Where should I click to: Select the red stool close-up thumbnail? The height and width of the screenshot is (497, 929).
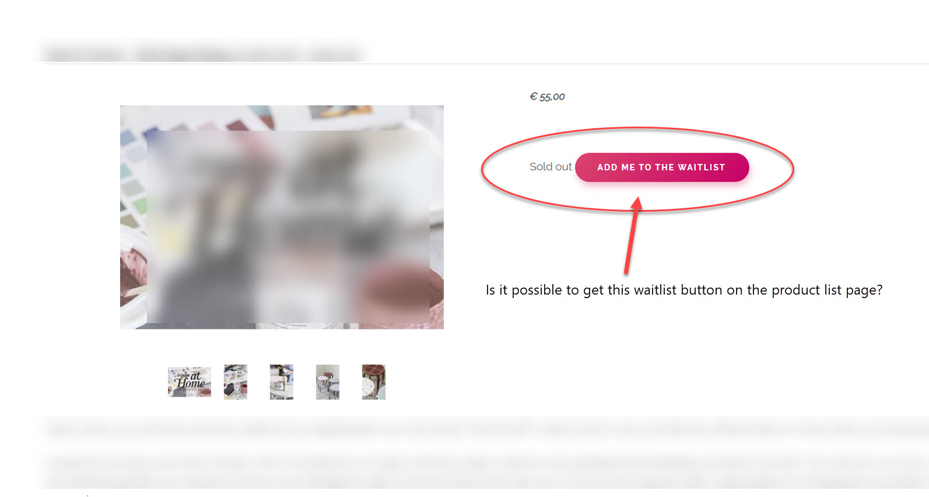[x=374, y=382]
